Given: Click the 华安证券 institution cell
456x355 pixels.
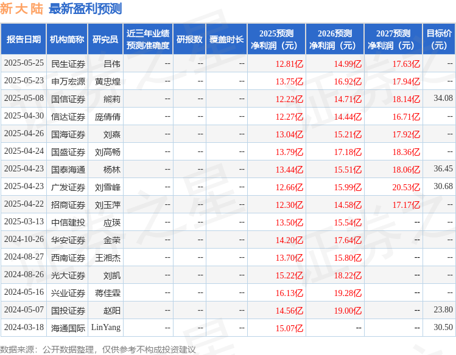Looking at the screenshot, I should (68, 240).
